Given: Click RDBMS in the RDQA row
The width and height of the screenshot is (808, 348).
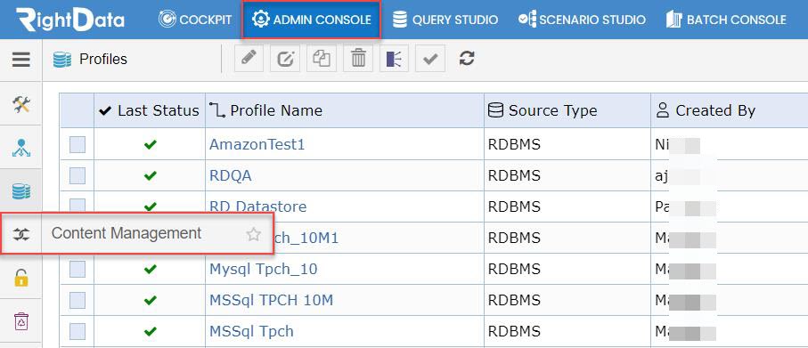Looking at the screenshot, I should 514,175.
